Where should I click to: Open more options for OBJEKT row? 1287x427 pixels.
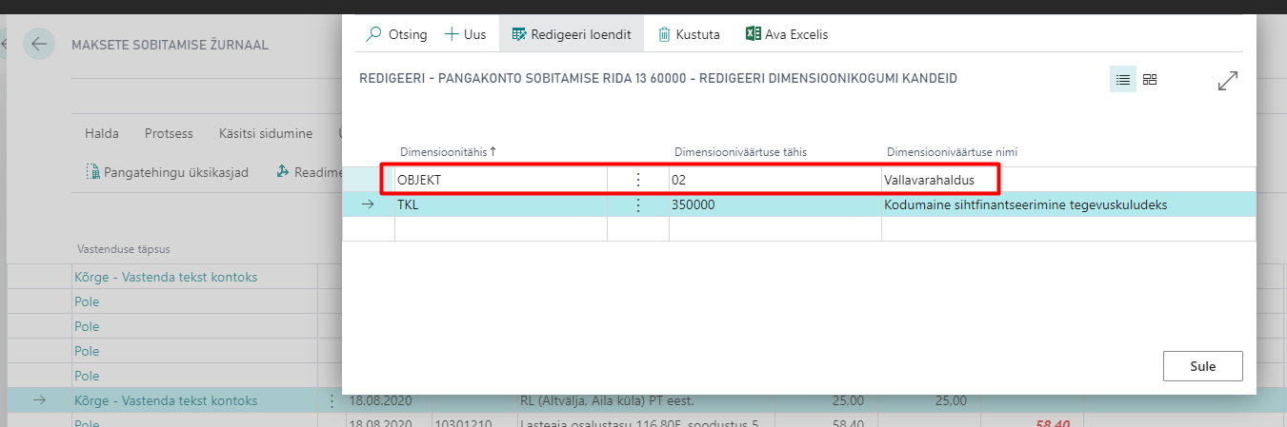click(x=637, y=180)
